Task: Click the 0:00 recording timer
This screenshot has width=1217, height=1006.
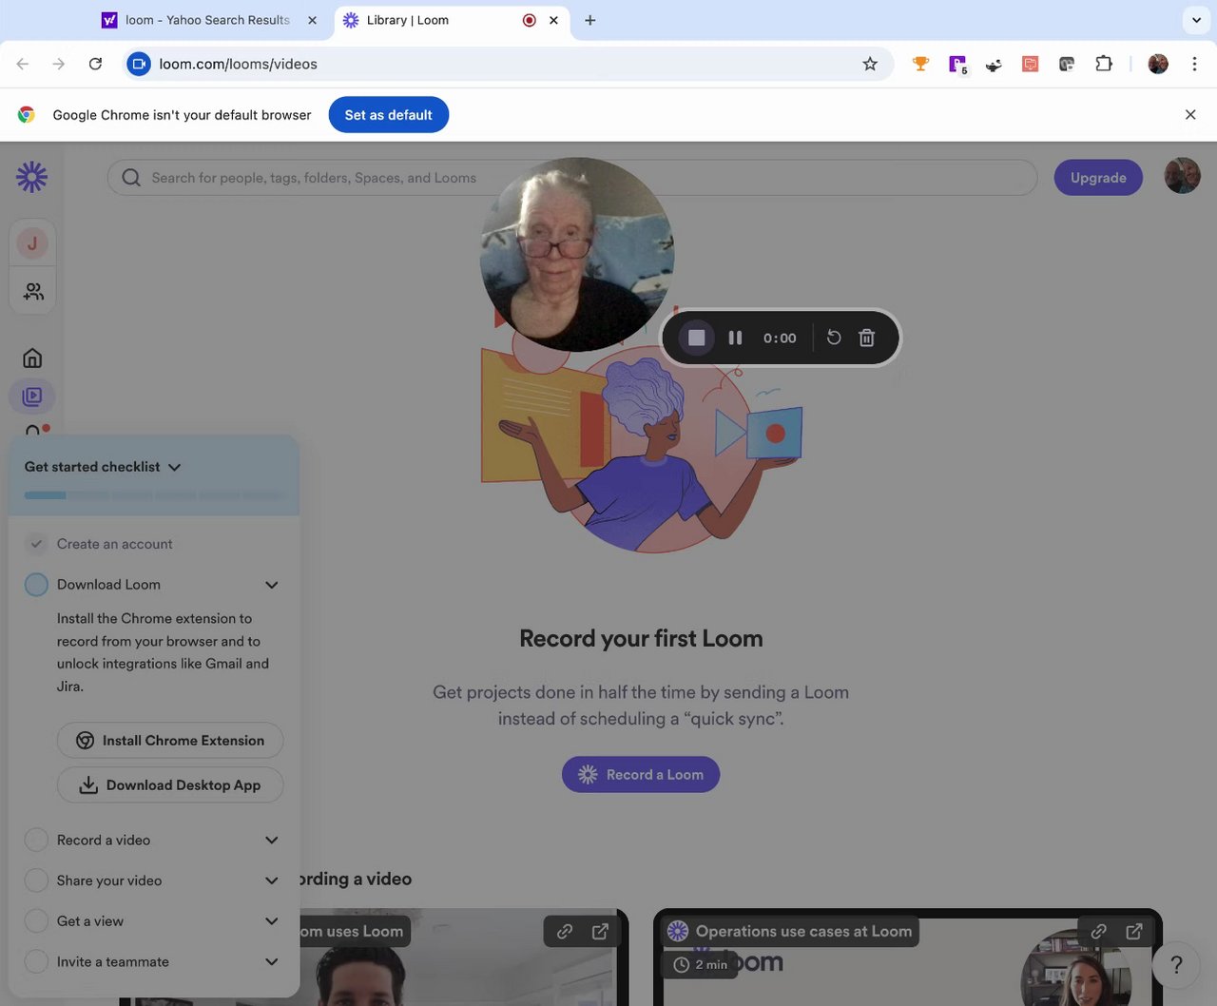Action: point(780,338)
